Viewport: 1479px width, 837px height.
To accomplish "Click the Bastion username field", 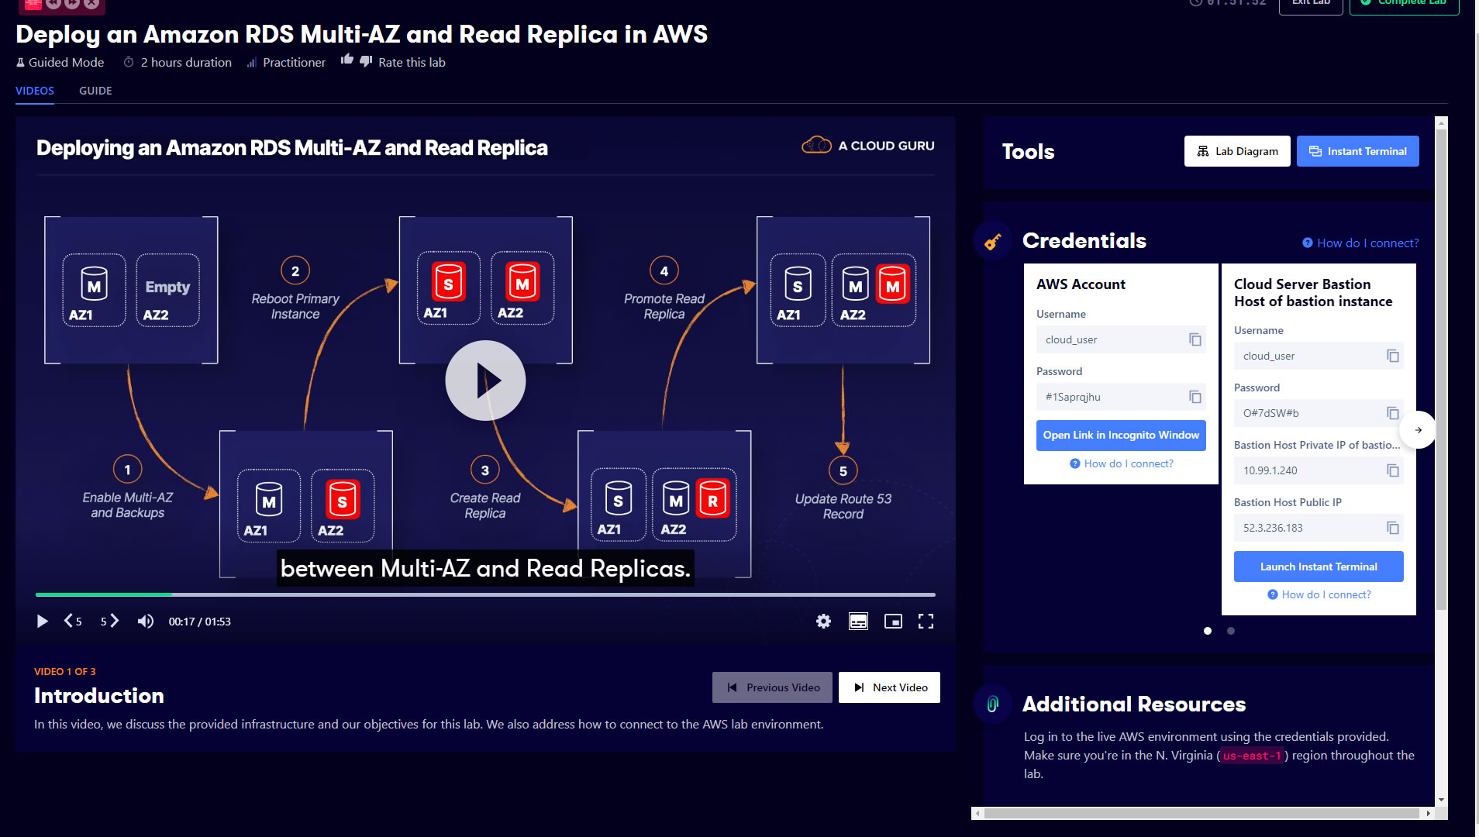I will (x=1319, y=356).
